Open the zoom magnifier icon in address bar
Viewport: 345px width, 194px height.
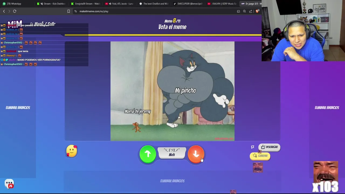tap(244, 11)
